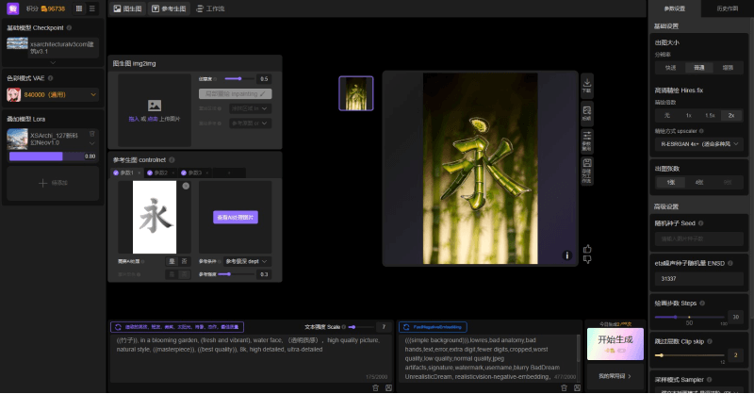Click the thumbs up icon

pyautogui.click(x=588, y=249)
